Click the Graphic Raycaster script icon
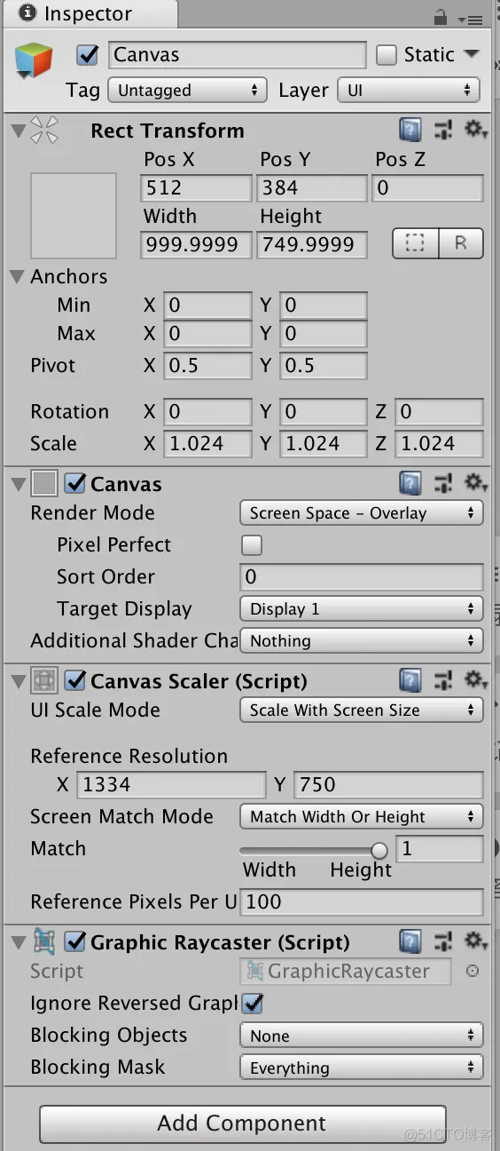This screenshot has width=500, height=1151. point(44,942)
